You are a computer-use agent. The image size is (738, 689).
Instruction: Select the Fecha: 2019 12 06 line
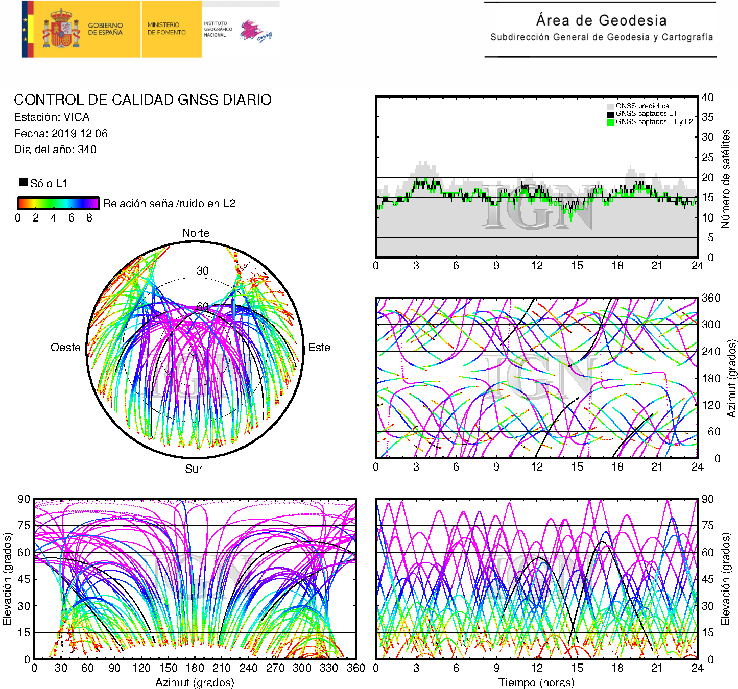(61, 134)
